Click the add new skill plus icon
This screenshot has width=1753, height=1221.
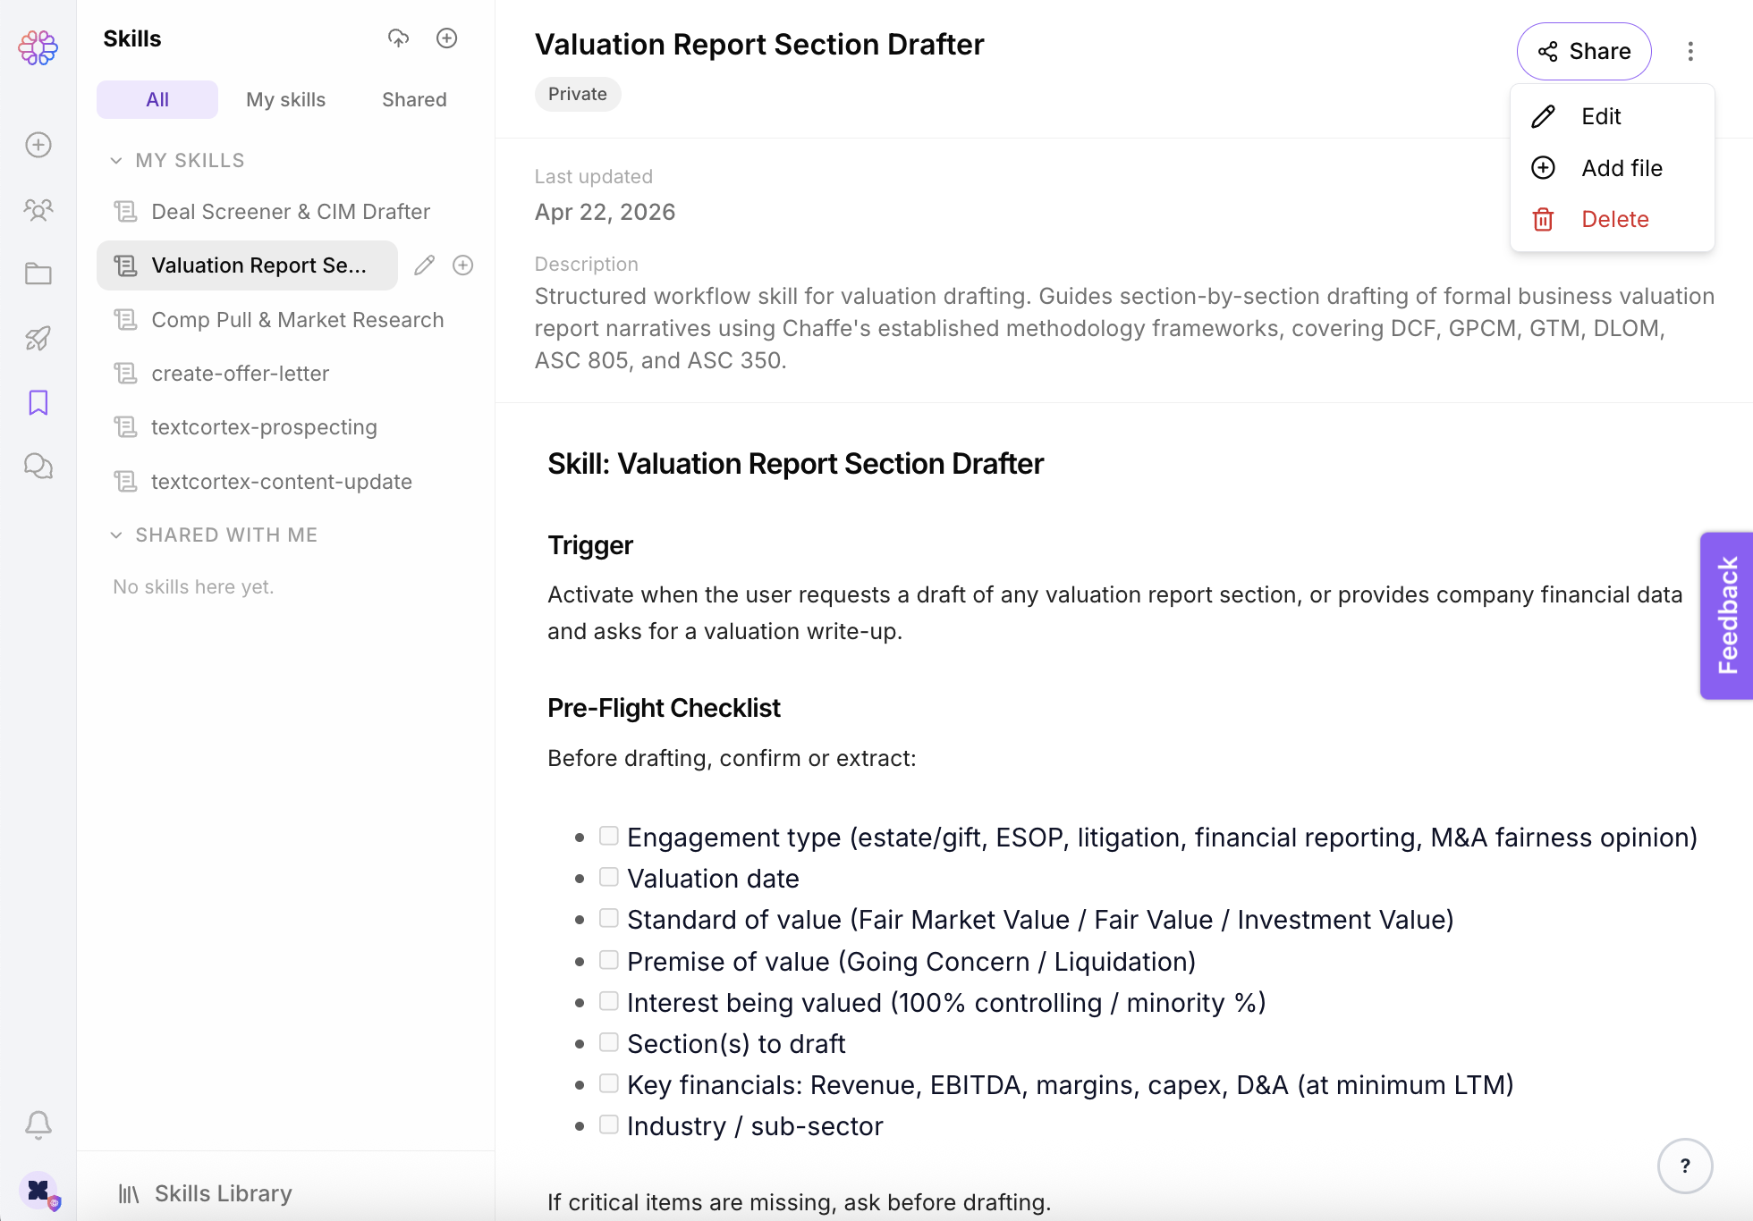tap(446, 38)
